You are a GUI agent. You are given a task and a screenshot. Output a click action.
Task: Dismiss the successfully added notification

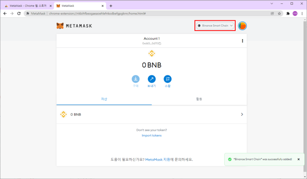(x=299, y=159)
